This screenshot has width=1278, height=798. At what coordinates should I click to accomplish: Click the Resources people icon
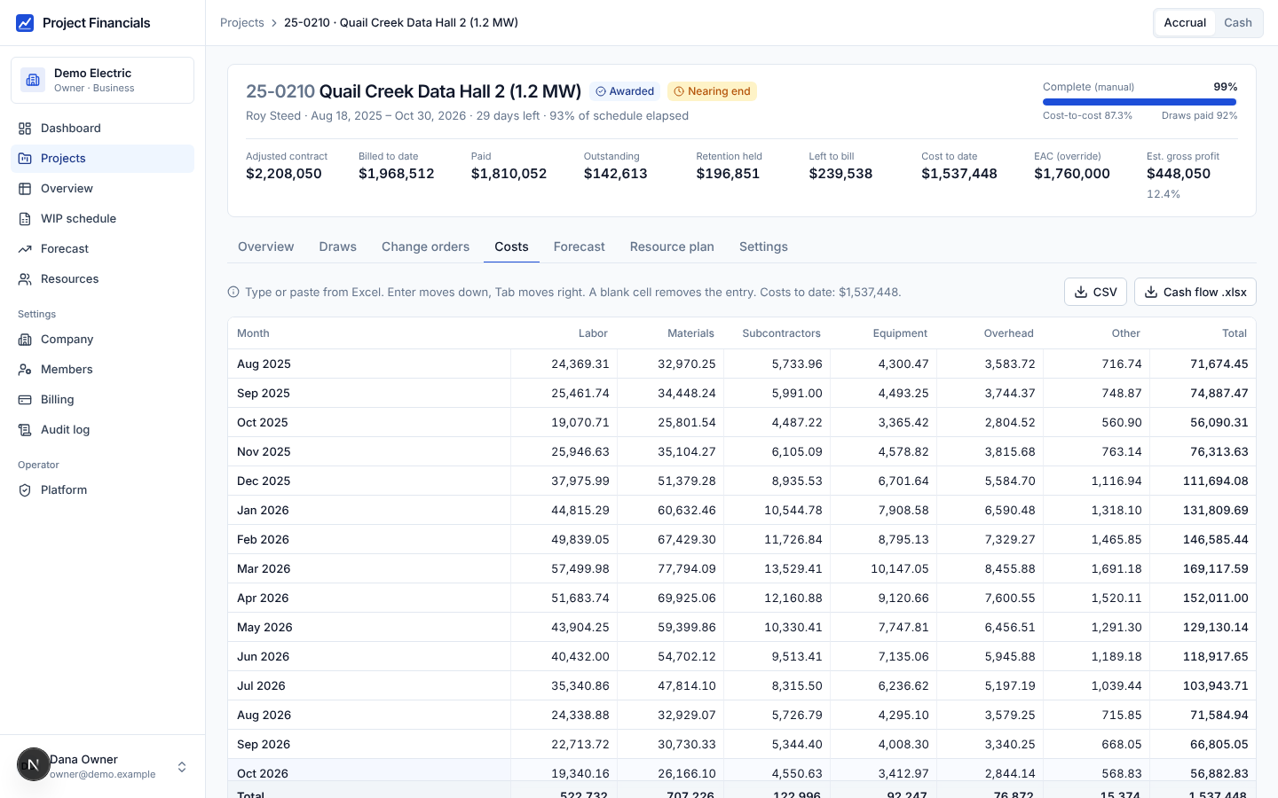pyautogui.click(x=25, y=279)
